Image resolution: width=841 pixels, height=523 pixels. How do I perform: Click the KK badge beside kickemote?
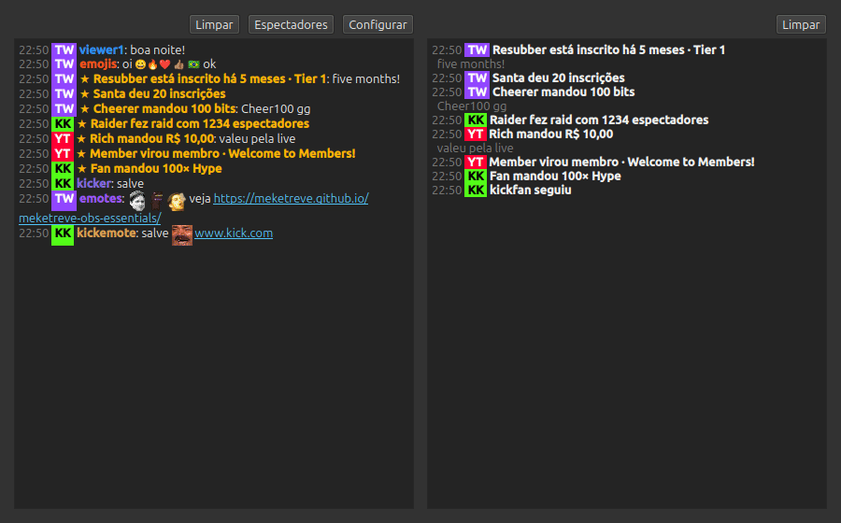63,233
